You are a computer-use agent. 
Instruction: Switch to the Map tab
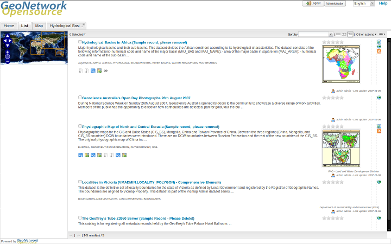tap(39, 25)
